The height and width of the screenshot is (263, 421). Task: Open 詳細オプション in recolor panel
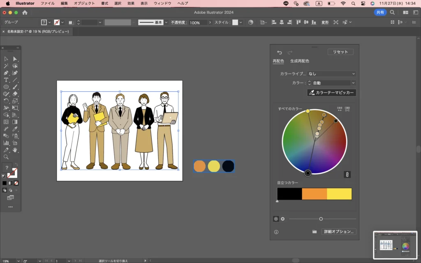click(x=338, y=232)
